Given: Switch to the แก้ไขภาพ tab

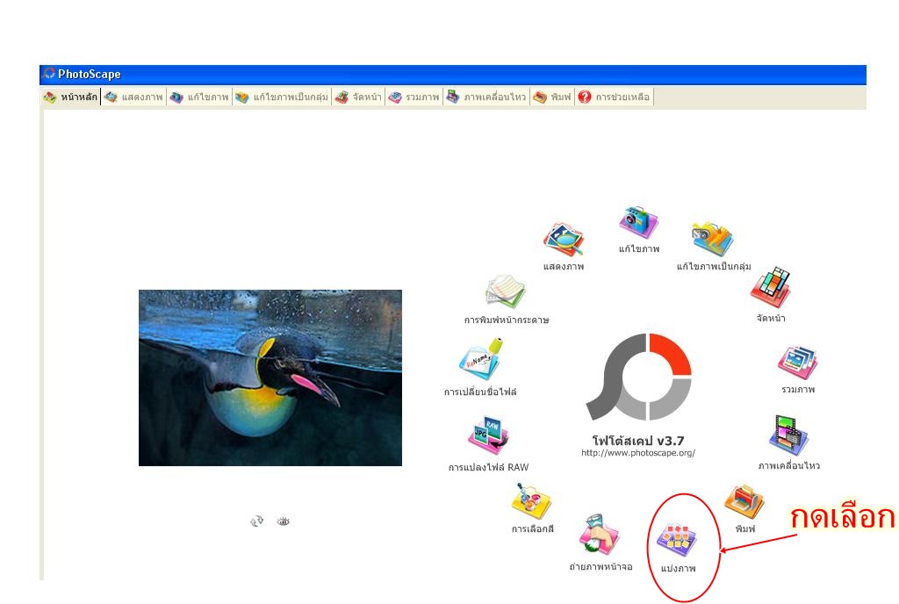Looking at the screenshot, I should pyautogui.click(x=199, y=97).
